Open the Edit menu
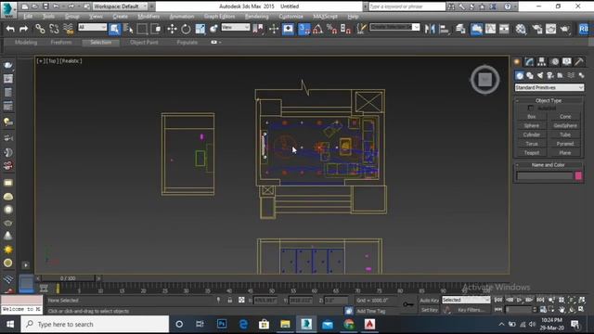The image size is (594, 334). coord(28,17)
